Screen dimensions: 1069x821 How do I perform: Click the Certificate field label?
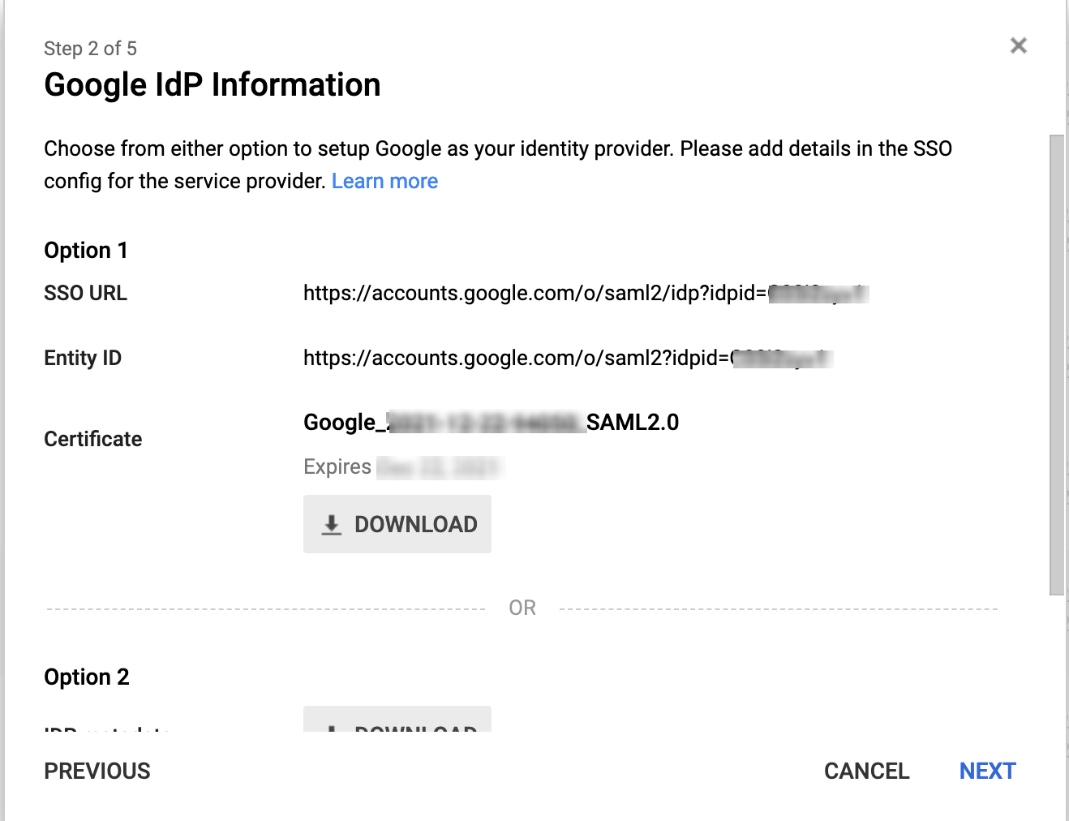[x=93, y=439]
